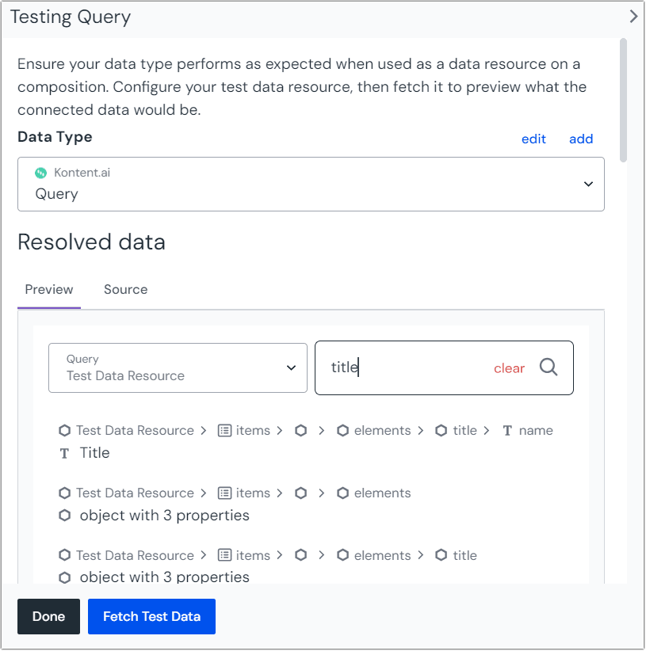The height and width of the screenshot is (651, 646).
Task: Click inside the title search field
Action: click(396, 367)
